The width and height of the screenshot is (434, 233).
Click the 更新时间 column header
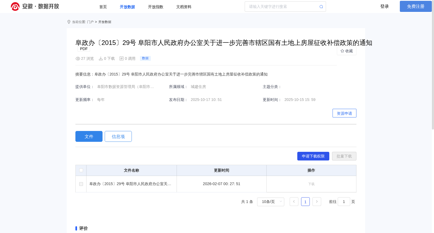222,170
